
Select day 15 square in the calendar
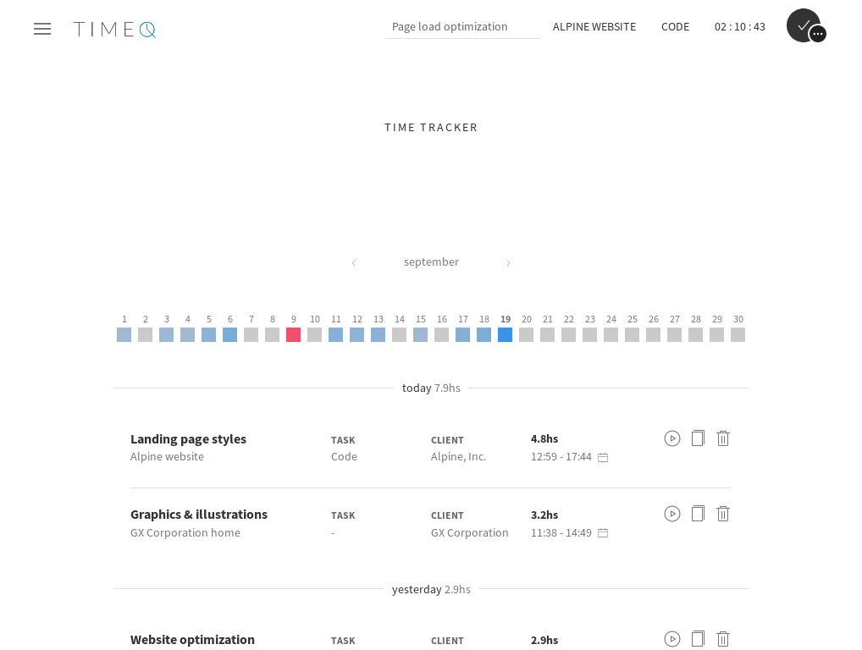pos(421,334)
